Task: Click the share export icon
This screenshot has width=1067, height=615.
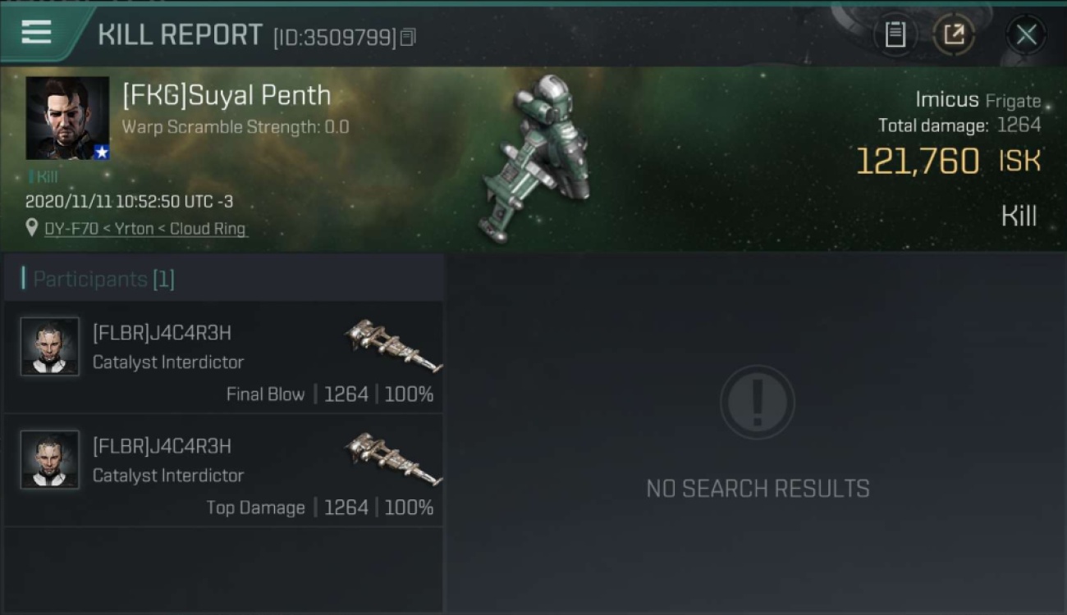Action: point(954,34)
